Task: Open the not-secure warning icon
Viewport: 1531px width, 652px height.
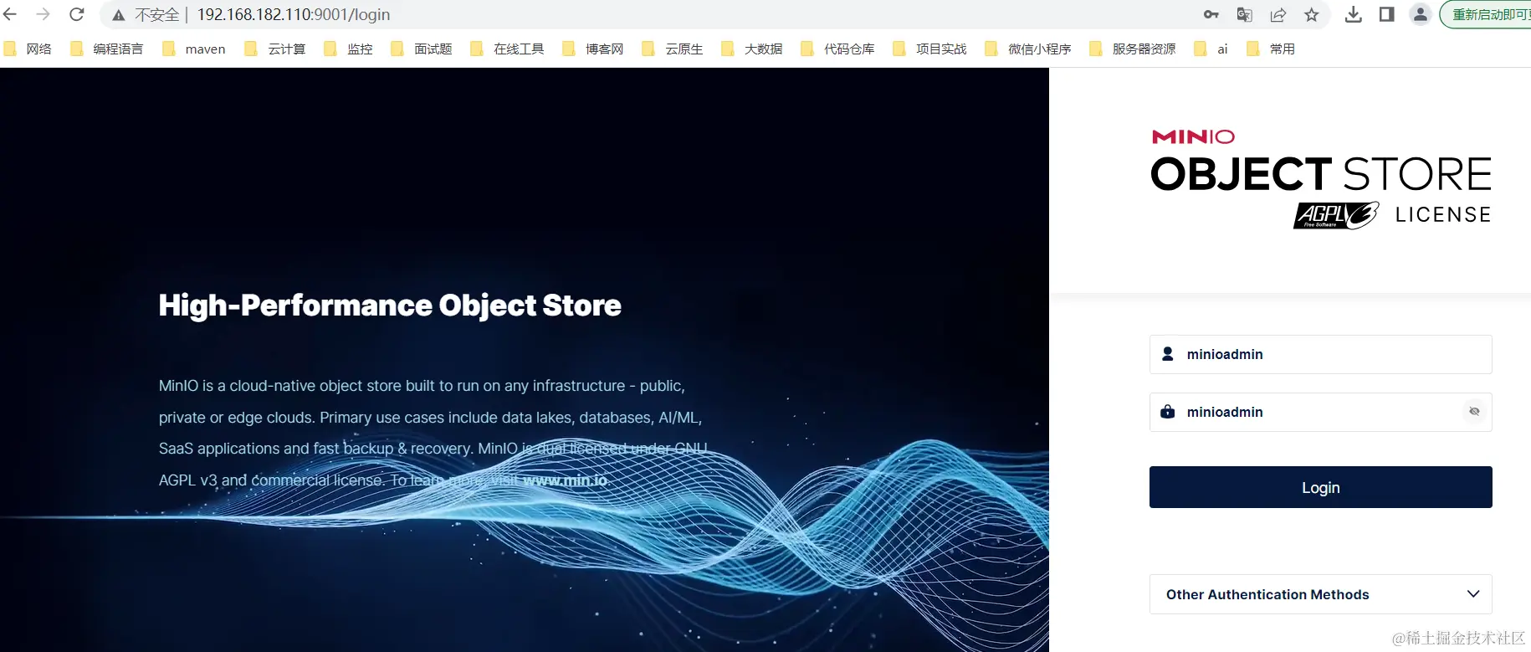Action: click(119, 15)
